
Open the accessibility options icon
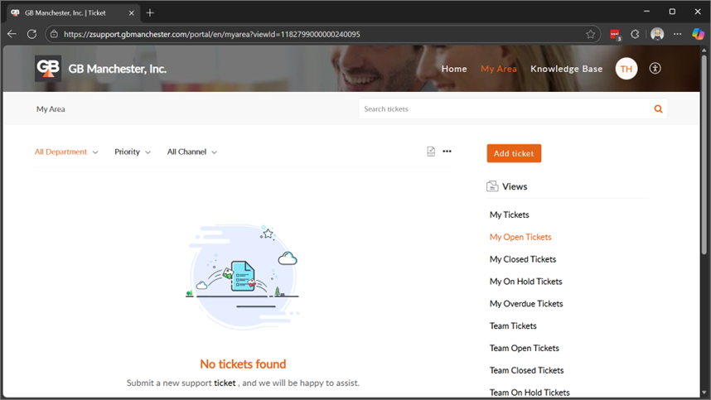tap(655, 69)
